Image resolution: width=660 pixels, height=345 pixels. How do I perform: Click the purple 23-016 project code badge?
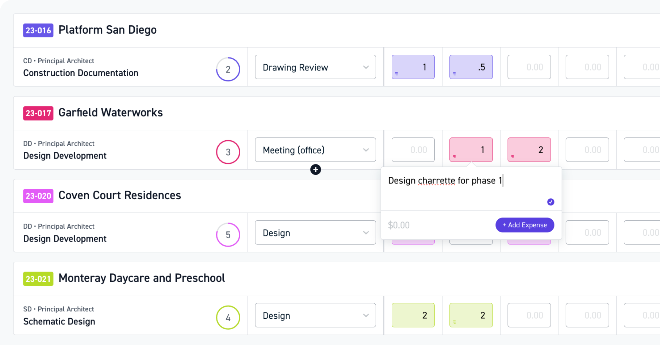[38, 30]
